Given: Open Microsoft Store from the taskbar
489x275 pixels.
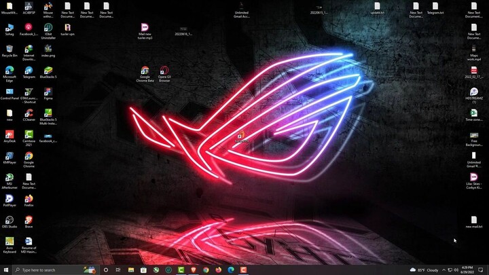Looking at the screenshot, I should [x=143, y=270].
